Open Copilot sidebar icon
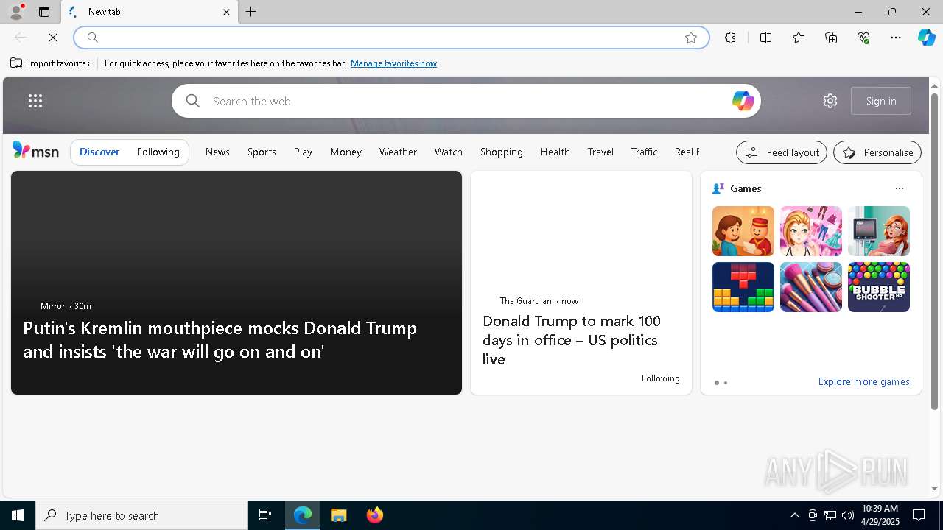The width and height of the screenshot is (943, 530). (927, 38)
